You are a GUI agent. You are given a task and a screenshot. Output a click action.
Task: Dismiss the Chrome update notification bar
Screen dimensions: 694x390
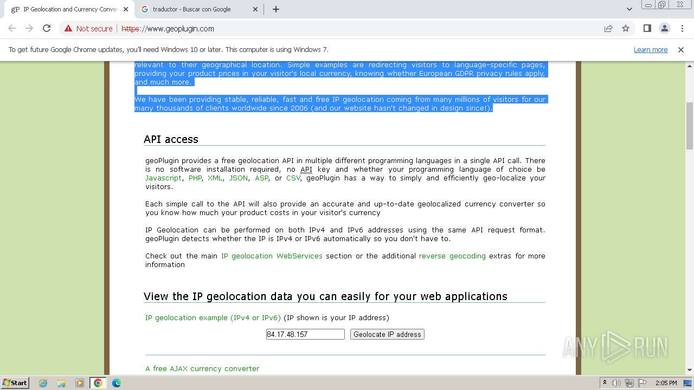(x=681, y=49)
